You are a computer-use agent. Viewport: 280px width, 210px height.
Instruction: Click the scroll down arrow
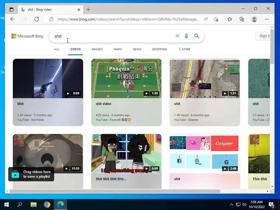pyautogui.click(x=272, y=186)
